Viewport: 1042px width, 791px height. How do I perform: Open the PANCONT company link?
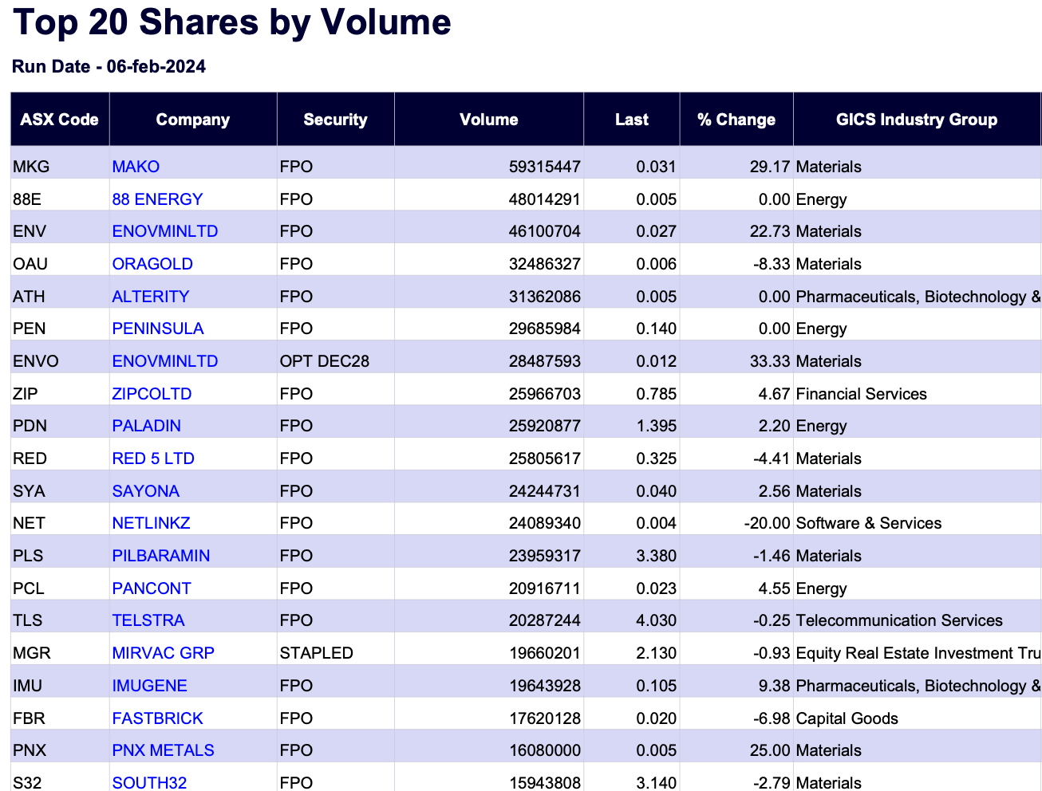[152, 588]
